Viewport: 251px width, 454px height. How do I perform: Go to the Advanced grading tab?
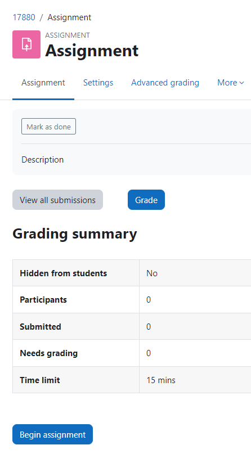click(165, 83)
